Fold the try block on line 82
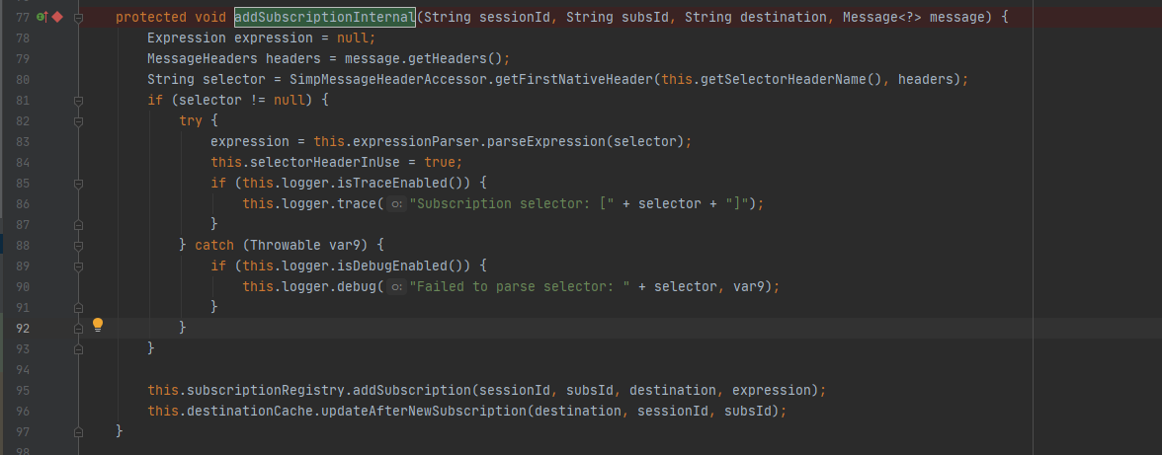The width and height of the screenshot is (1162, 455). pyautogui.click(x=78, y=121)
